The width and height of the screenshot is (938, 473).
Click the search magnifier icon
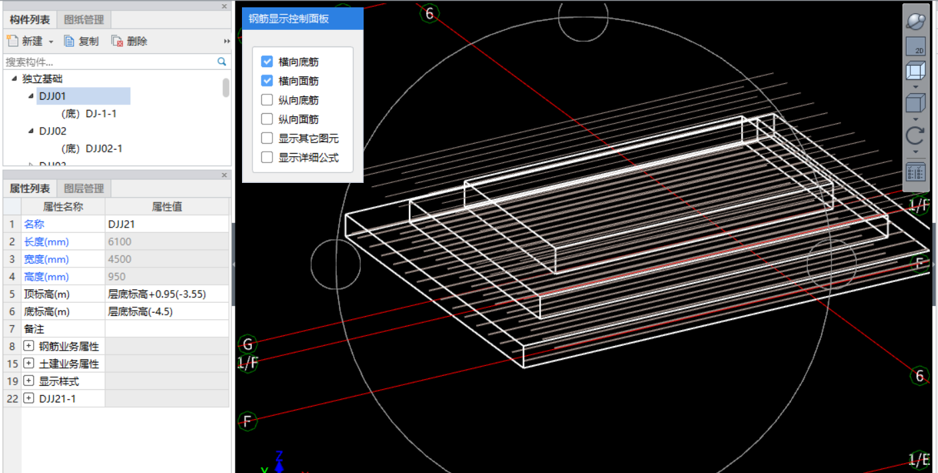(x=222, y=61)
